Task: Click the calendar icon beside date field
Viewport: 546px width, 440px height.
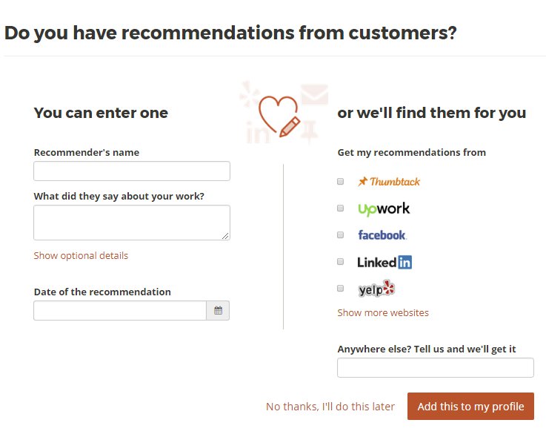Action: (x=218, y=310)
